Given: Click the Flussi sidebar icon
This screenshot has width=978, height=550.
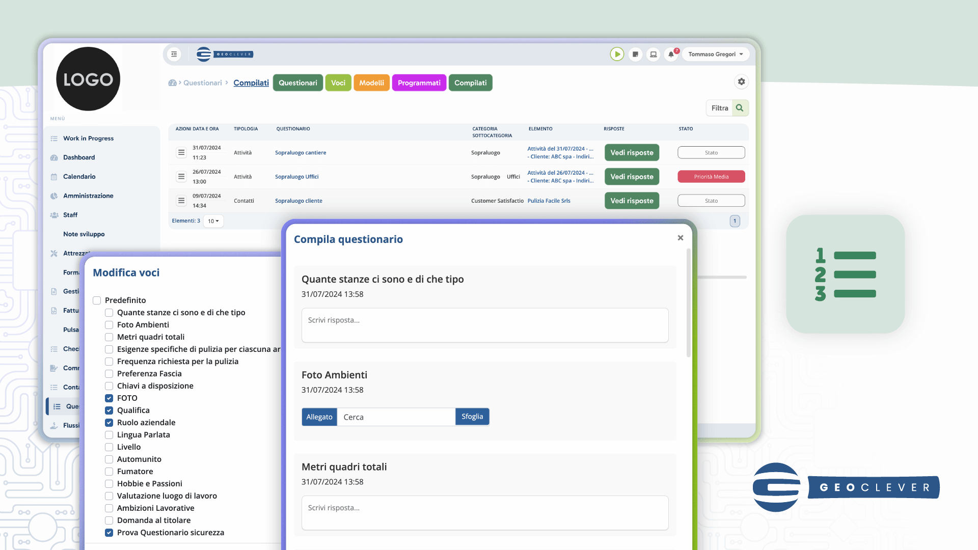Looking at the screenshot, I should tap(54, 425).
